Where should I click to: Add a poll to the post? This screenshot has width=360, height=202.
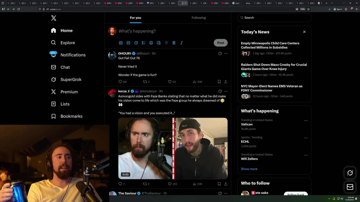point(143,43)
